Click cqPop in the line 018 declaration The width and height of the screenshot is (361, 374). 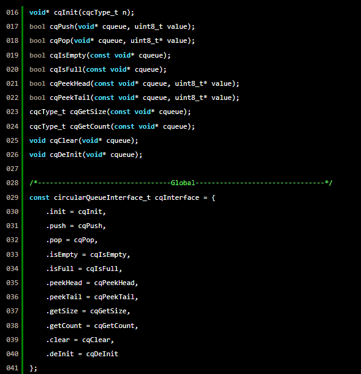coord(60,40)
